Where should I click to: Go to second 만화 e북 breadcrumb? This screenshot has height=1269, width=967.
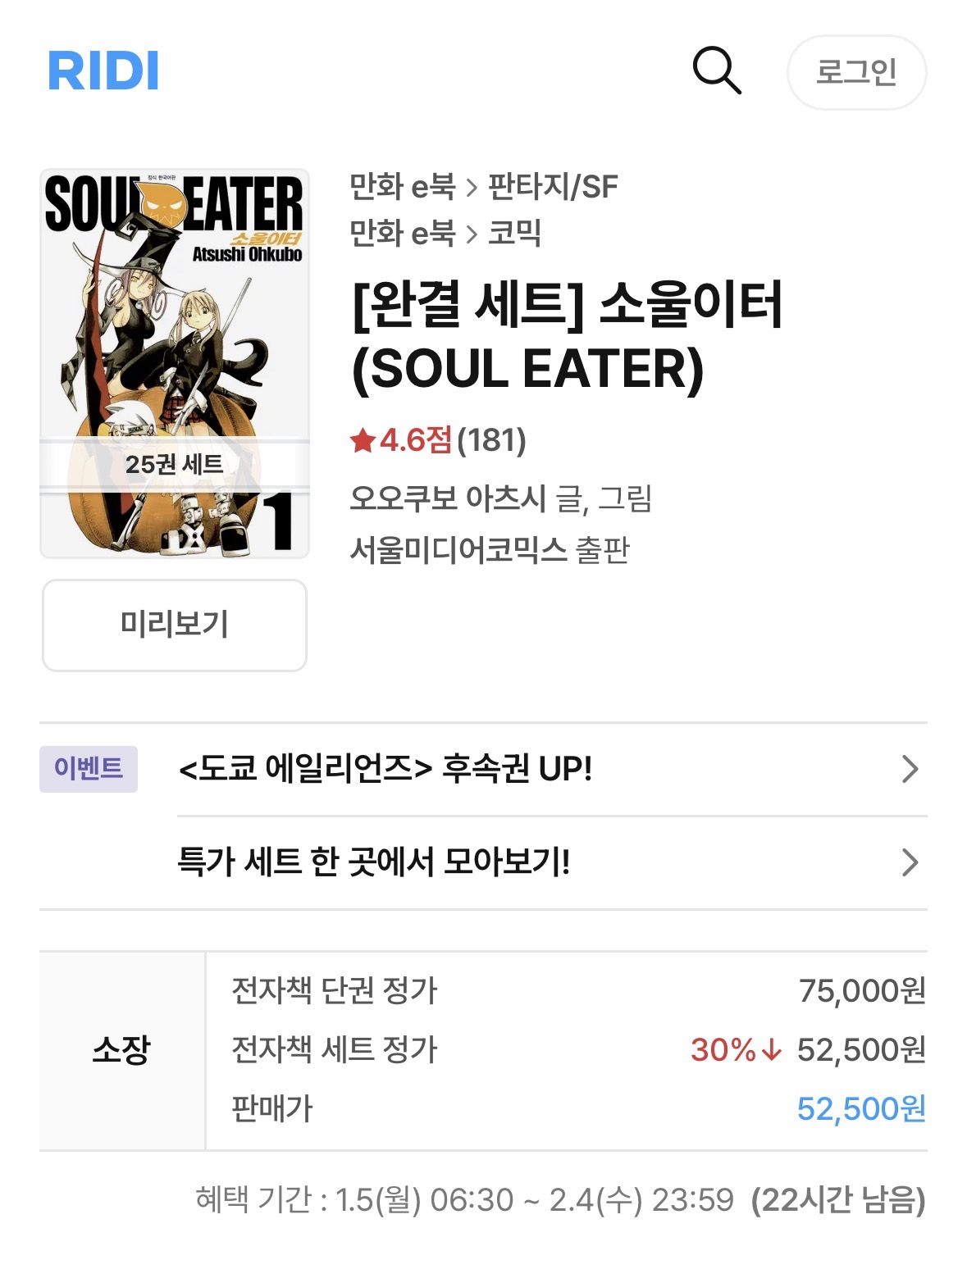[402, 234]
